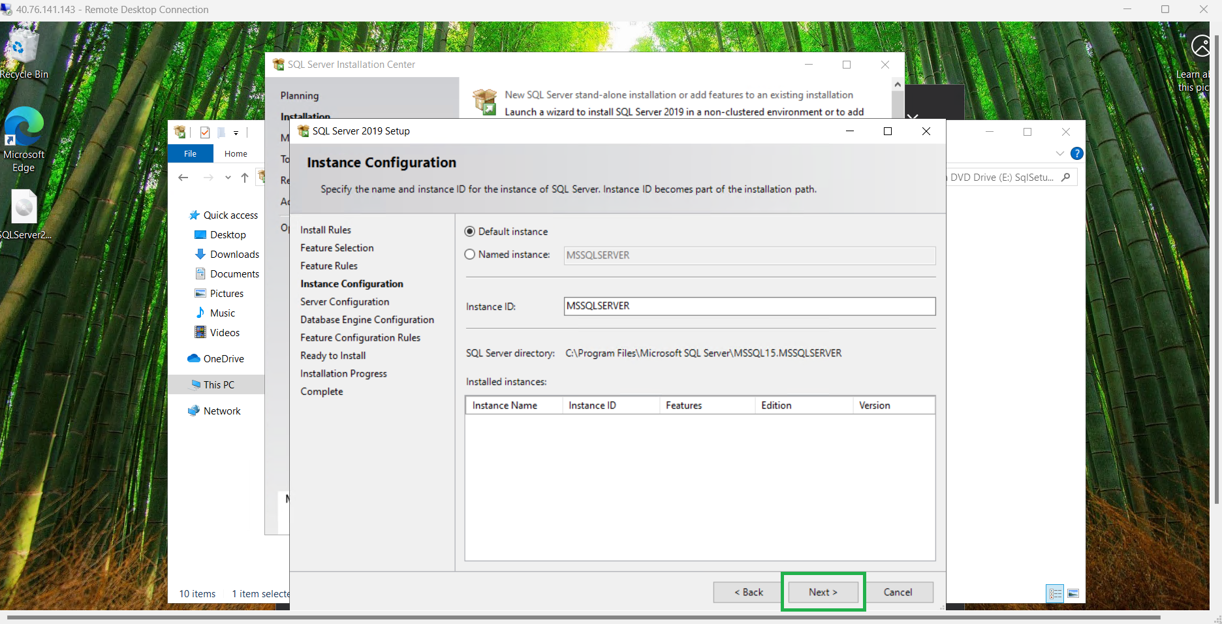Click SQL Server 2019 Setup title icon
1222x624 pixels.
click(303, 131)
